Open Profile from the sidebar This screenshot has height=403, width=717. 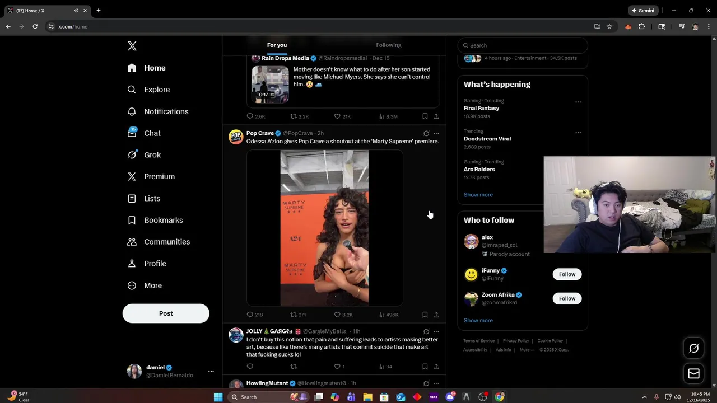point(147,264)
